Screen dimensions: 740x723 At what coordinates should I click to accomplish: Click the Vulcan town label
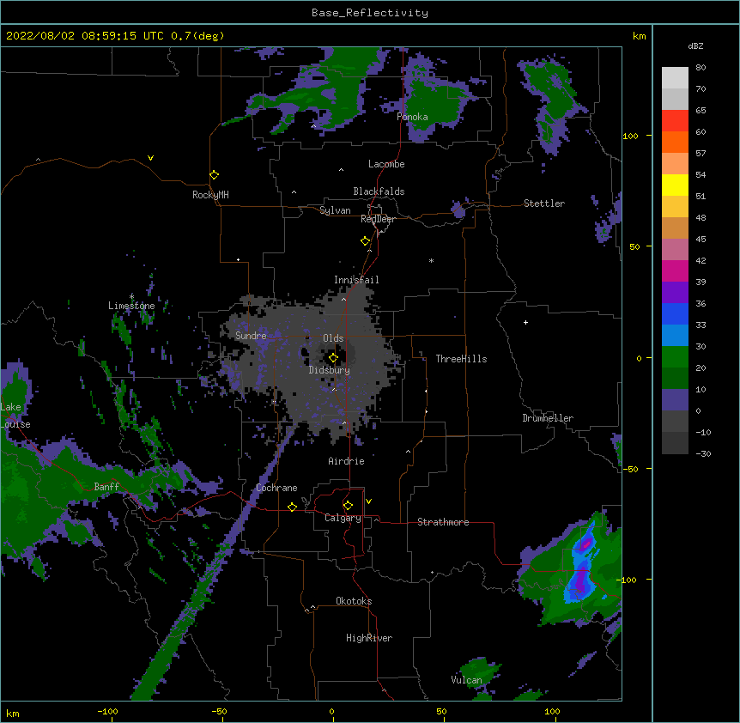pyautogui.click(x=466, y=680)
